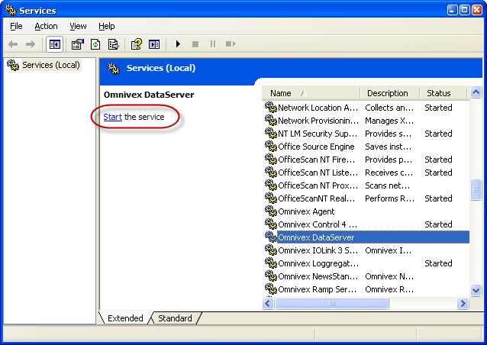The width and height of the screenshot is (487, 345).
Task: Switch to the Extended tab
Action: pyautogui.click(x=125, y=318)
